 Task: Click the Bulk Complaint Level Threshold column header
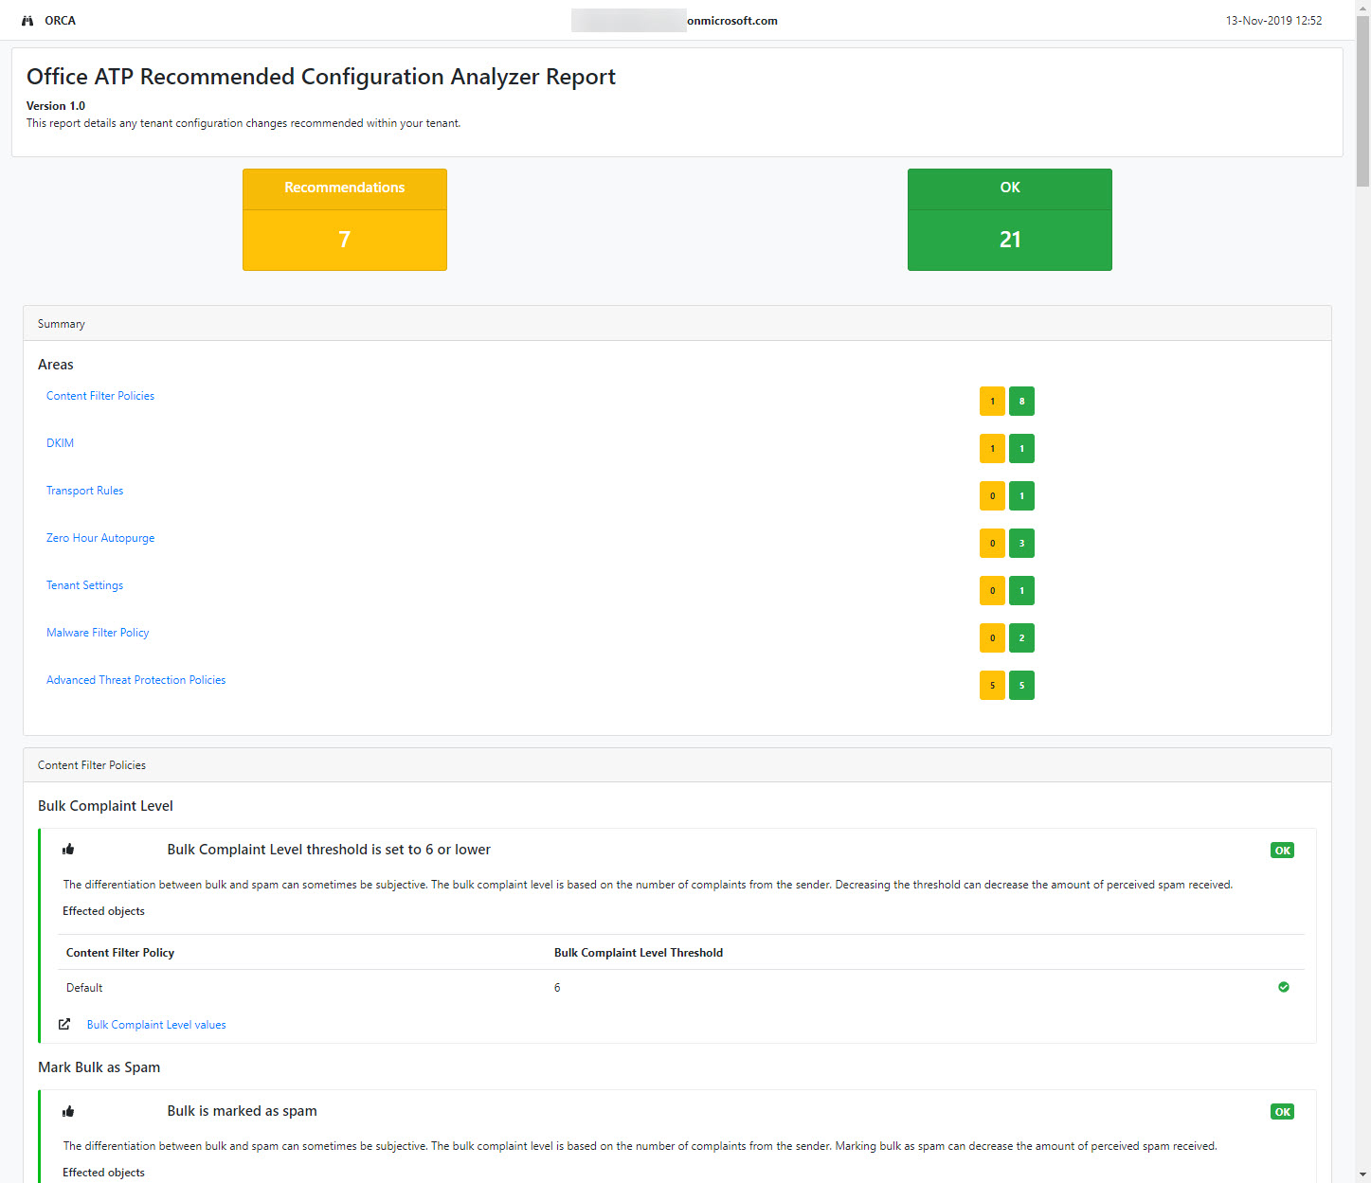639,953
